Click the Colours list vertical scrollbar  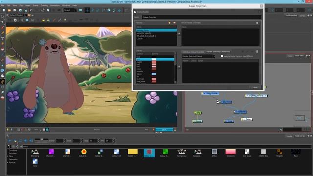[175, 68]
